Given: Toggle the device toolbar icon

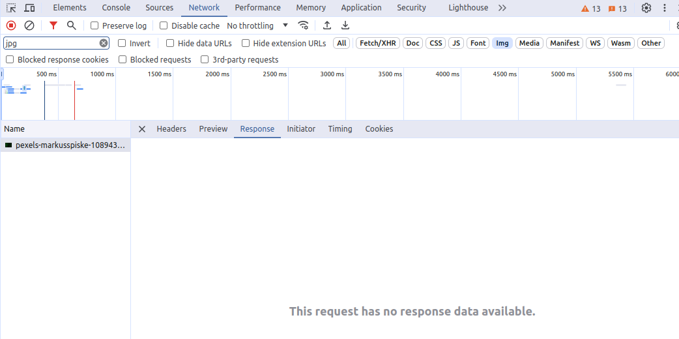Looking at the screenshot, I should (29, 8).
